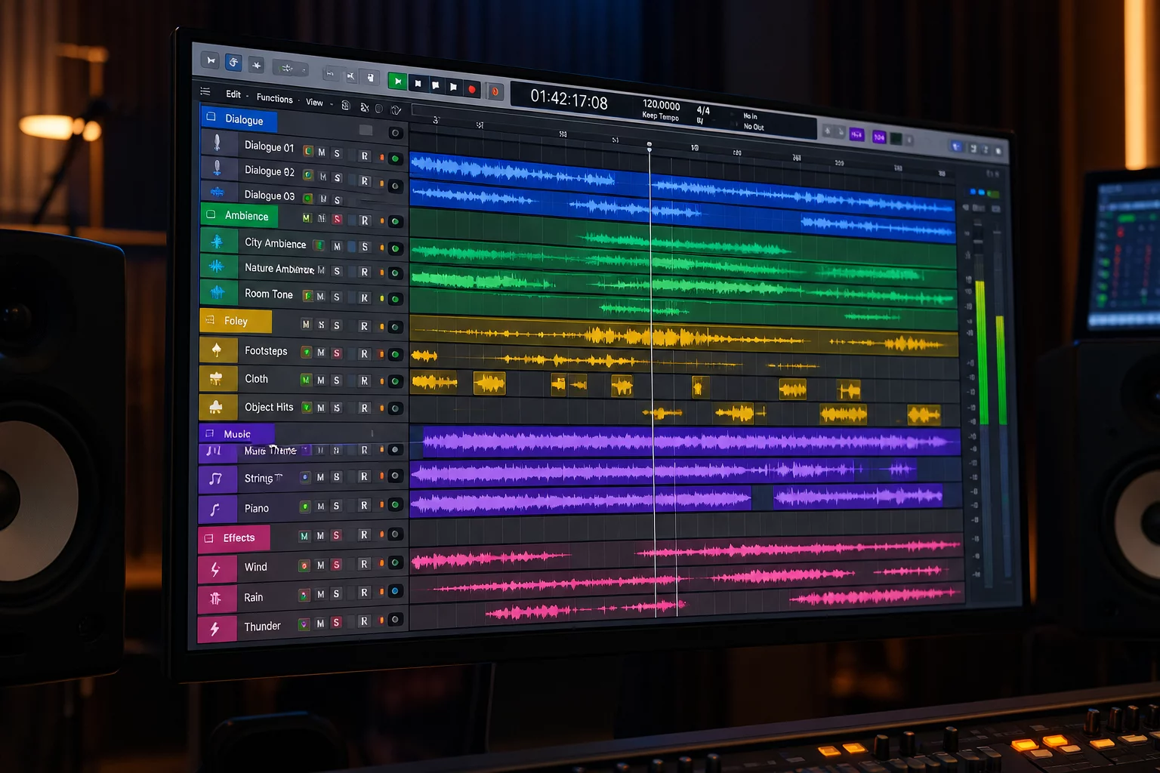Collapse the Ambience folder group
1160x773 pixels.
point(211,214)
